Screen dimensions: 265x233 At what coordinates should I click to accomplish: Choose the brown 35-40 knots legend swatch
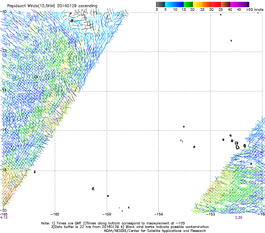[226, 4]
